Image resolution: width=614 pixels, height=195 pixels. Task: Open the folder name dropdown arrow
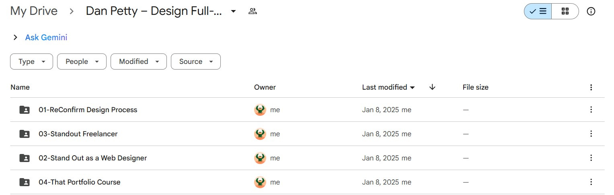233,11
